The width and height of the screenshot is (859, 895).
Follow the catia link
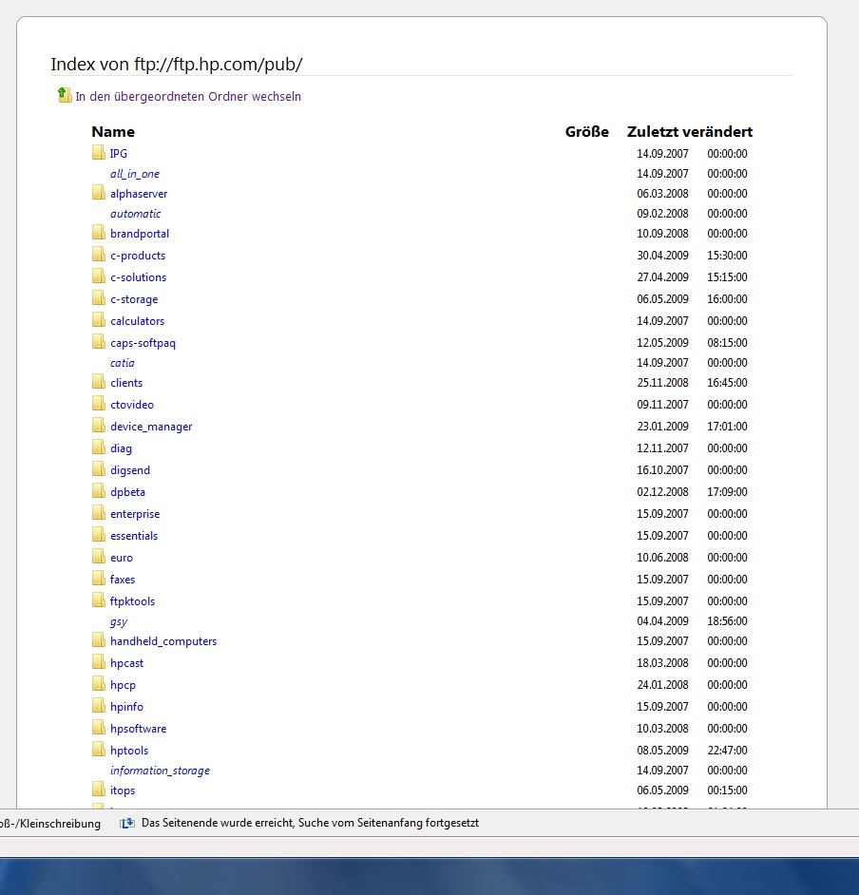[x=123, y=363]
